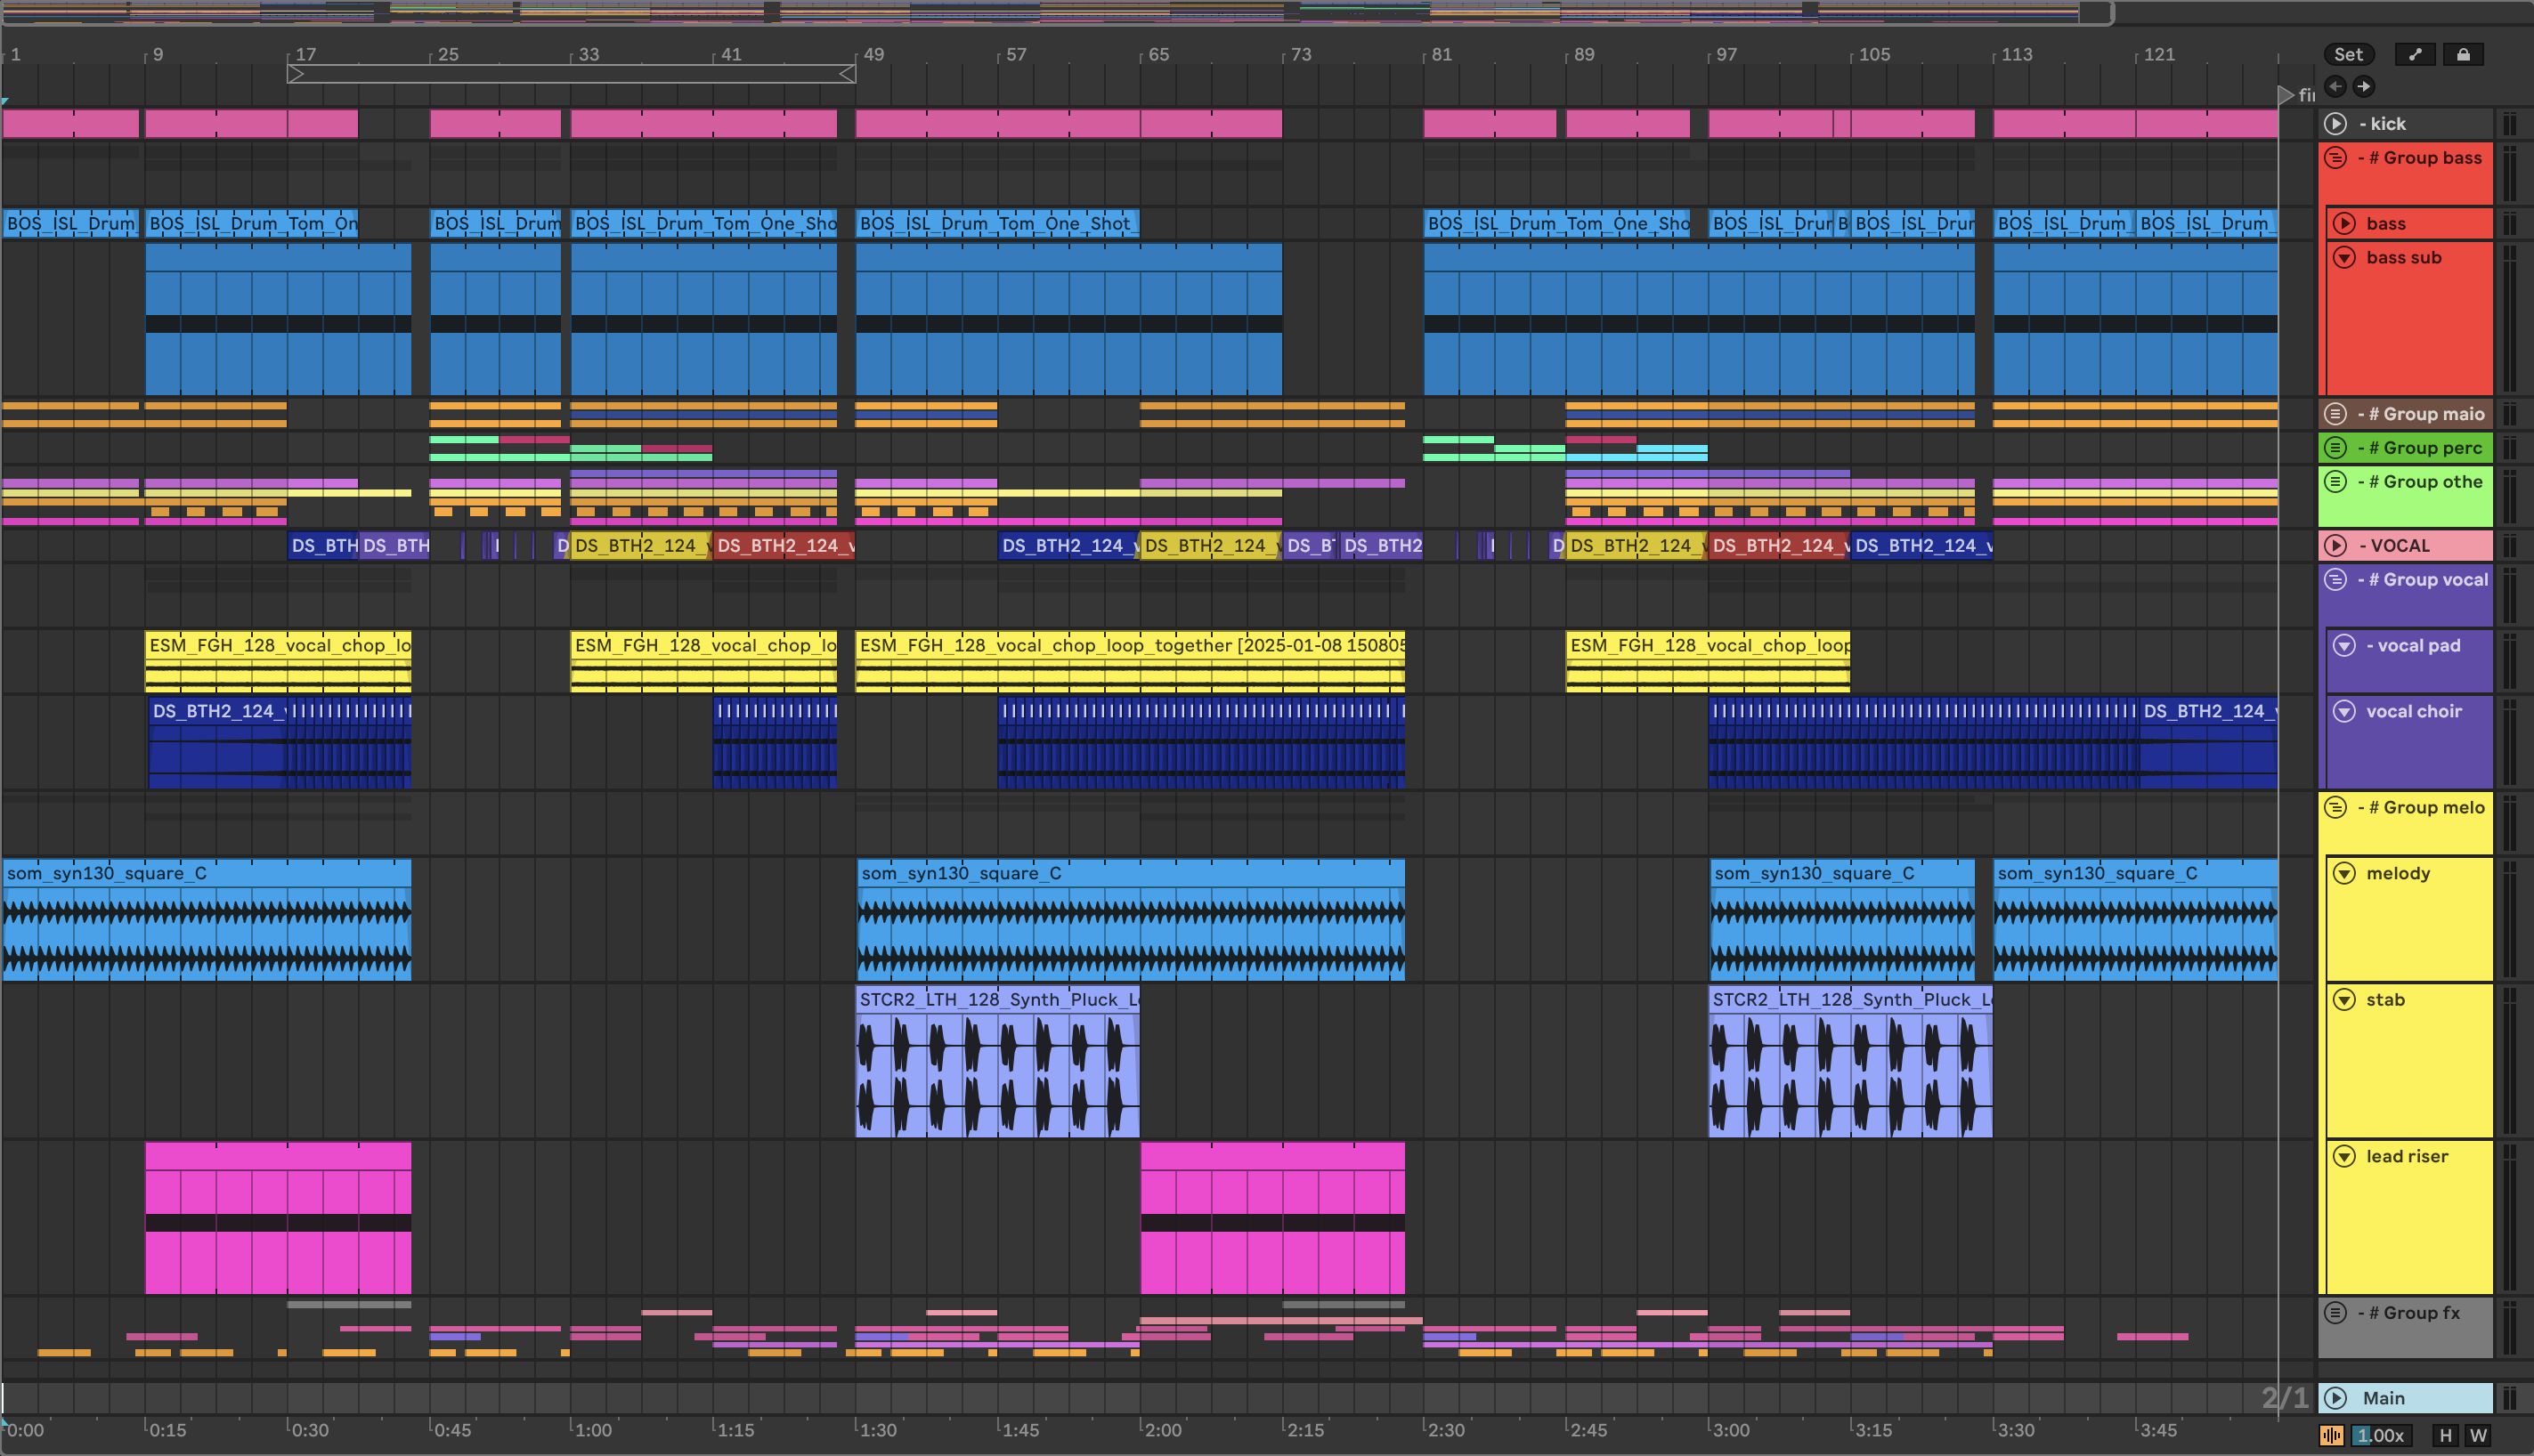Click the W optimize width button
Image resolution: width=2534 pixels, height=1456 pixels.
click(2478, 1436)
